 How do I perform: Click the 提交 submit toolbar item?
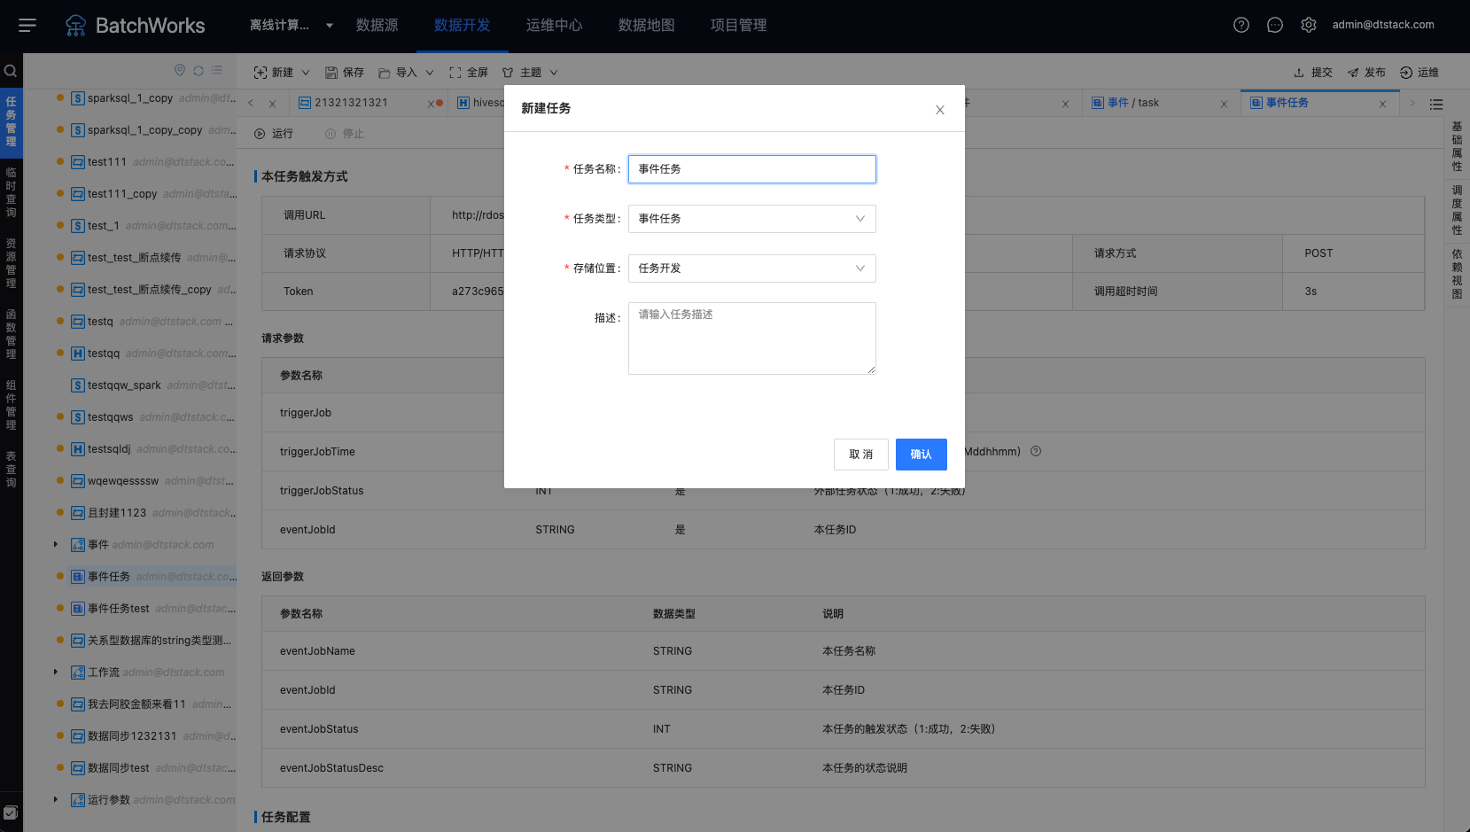point(1313,73)
